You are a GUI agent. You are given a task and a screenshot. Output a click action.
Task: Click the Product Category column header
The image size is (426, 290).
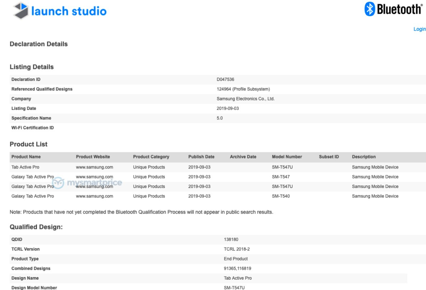tap(151, 157)
